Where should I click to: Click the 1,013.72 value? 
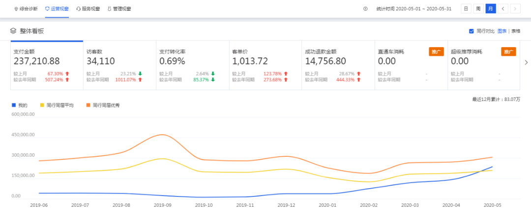click(x=250, y=61)
